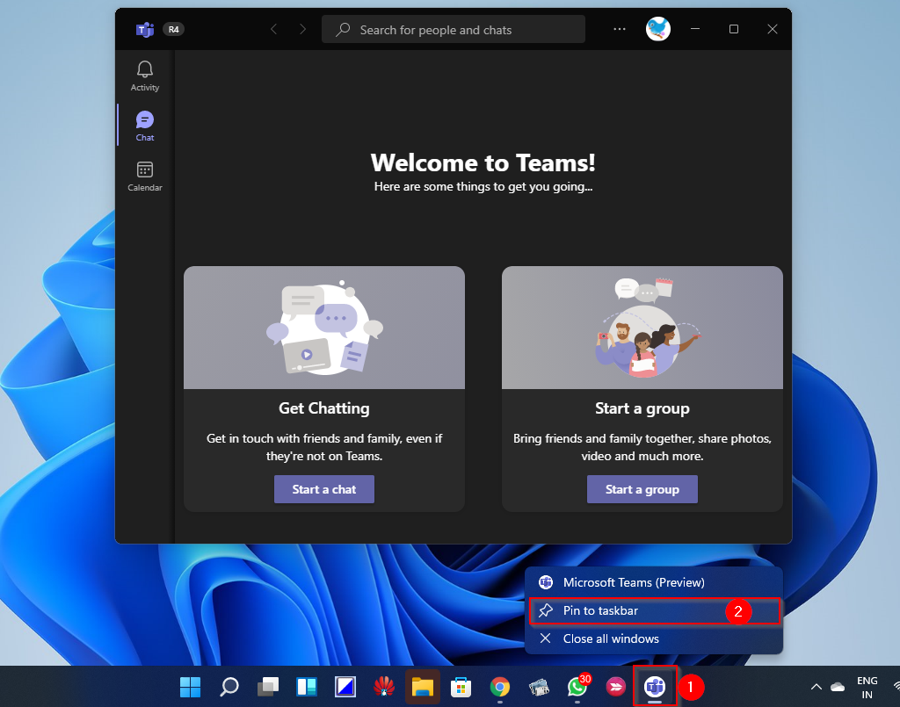Open Activity notifications in the Teams sidebar
This screenshot has height=707, width=900.
144,75
